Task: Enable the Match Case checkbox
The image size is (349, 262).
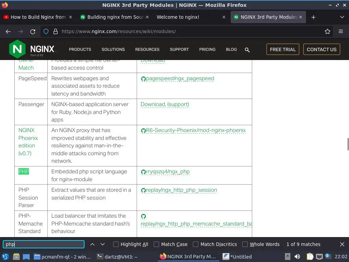Action: click(156, 244)
